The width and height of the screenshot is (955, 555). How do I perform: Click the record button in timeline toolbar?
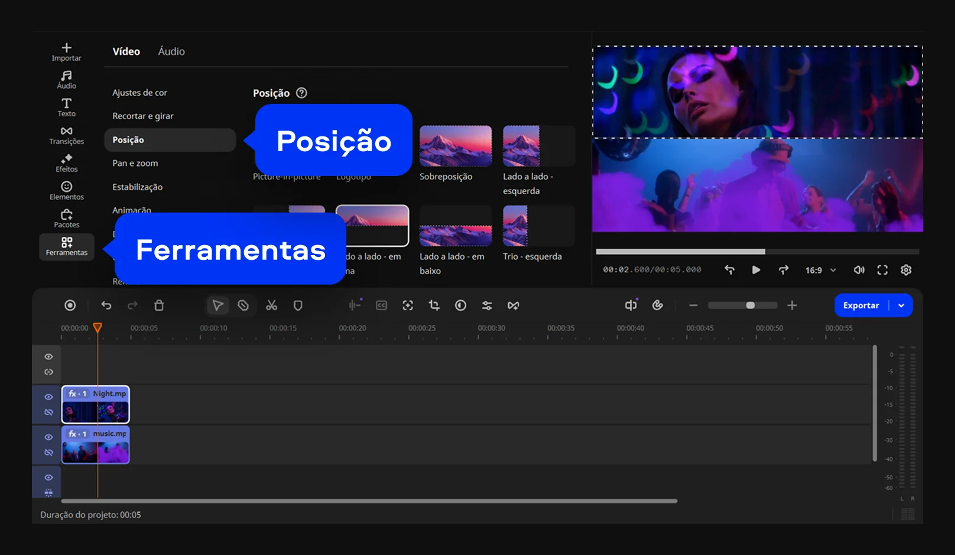(x=70, y=305)
